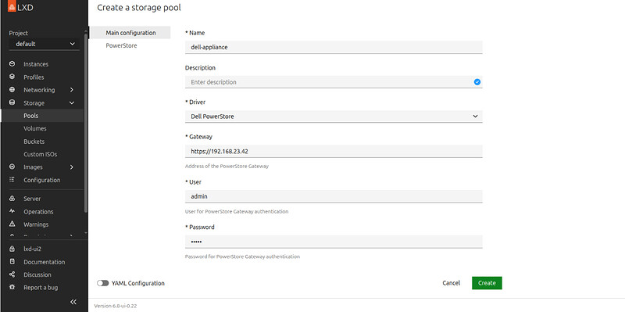This screenshot has width=625, height=312.
Task: Click the Cancel button
Action: tap(452, 283)
